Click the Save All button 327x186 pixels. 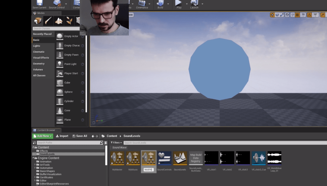80,136
